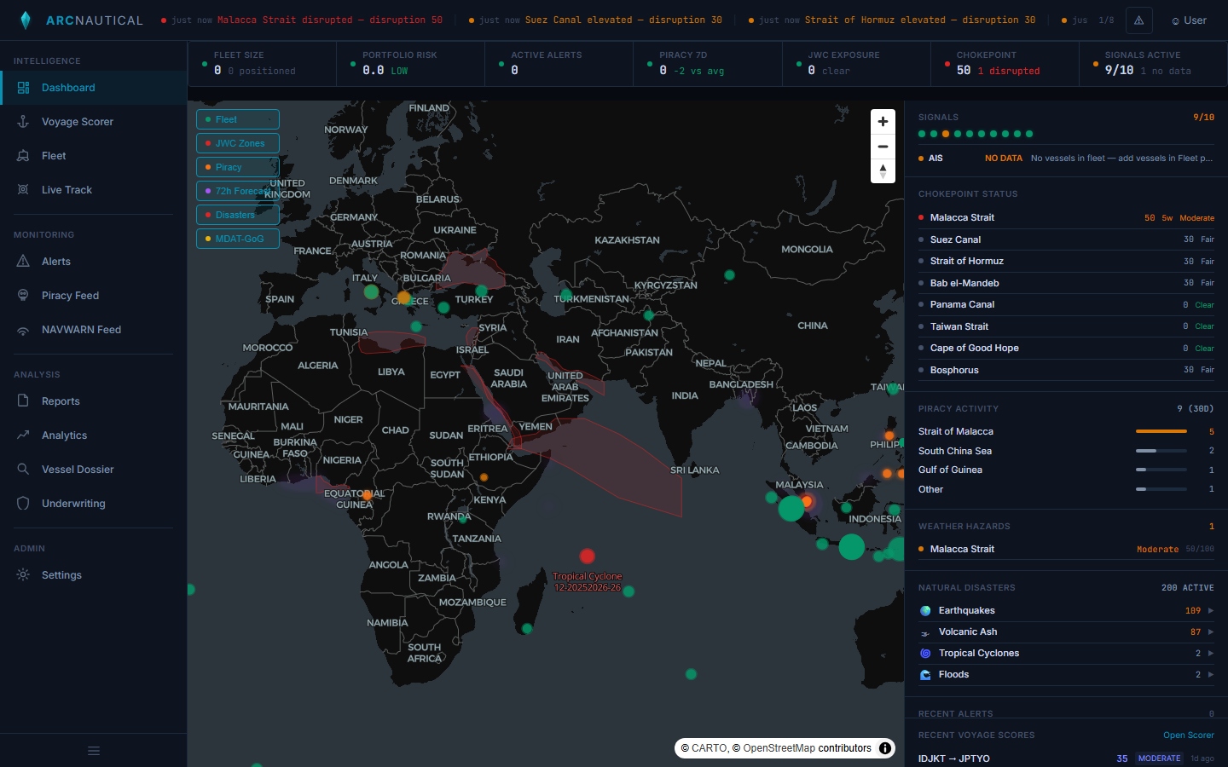Toggle the MDAT-GoG layer
1228x767 pixels.
click(x=237, y=239)
